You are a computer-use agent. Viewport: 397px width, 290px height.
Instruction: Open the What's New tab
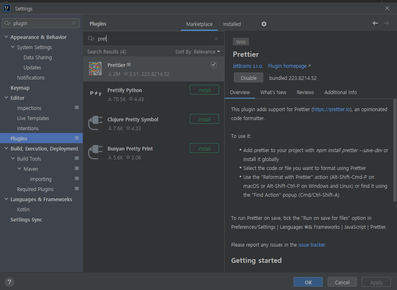coord(273,92)
